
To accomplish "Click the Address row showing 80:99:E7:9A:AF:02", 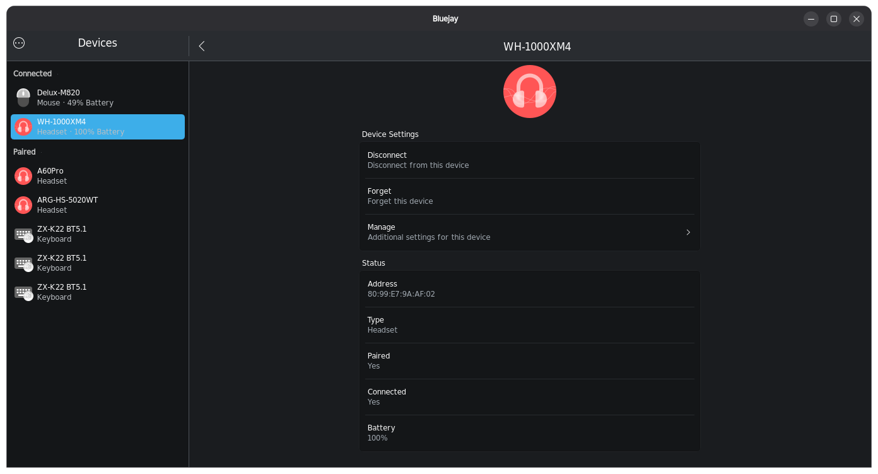I will (530, 289).
